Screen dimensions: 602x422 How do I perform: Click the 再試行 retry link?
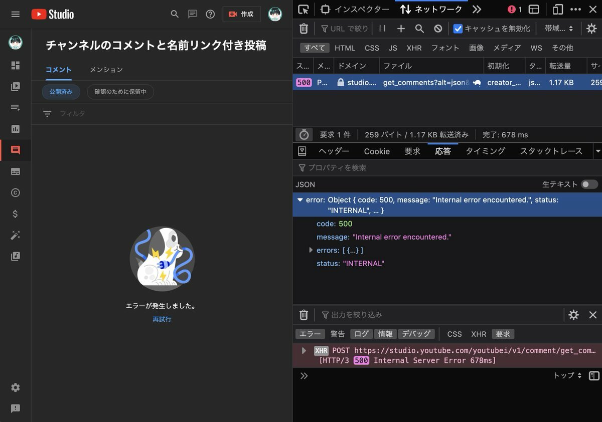click(162, 319)
